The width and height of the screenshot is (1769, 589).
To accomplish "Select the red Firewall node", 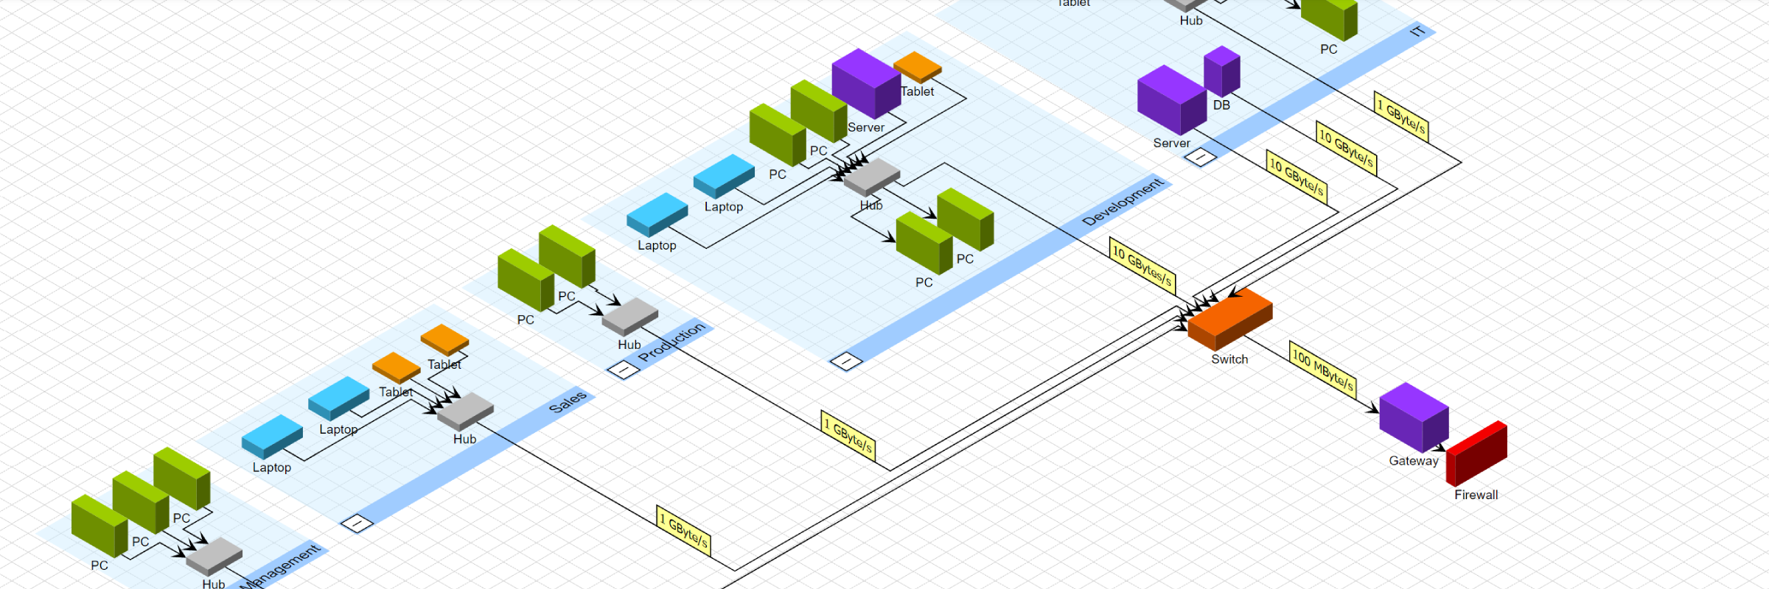I will (1476, 453).
